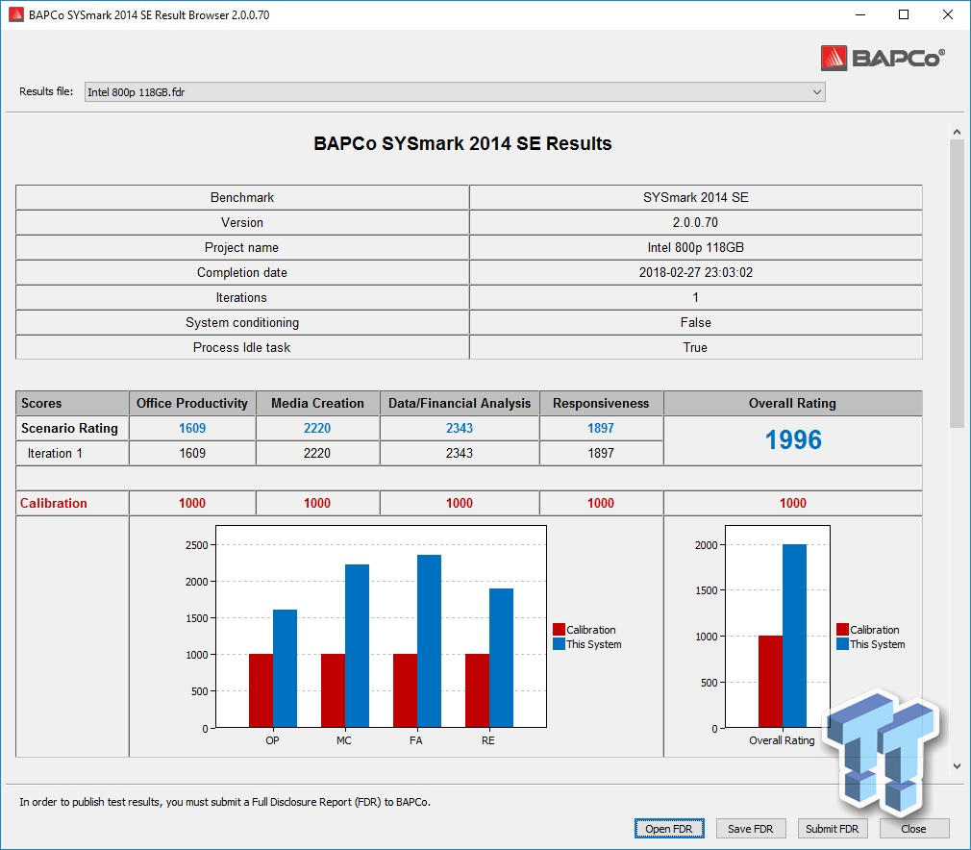Click the "Iterations" row label
Image resolution: width=971 pixels, height=850 pixels.
pos(241,297)
